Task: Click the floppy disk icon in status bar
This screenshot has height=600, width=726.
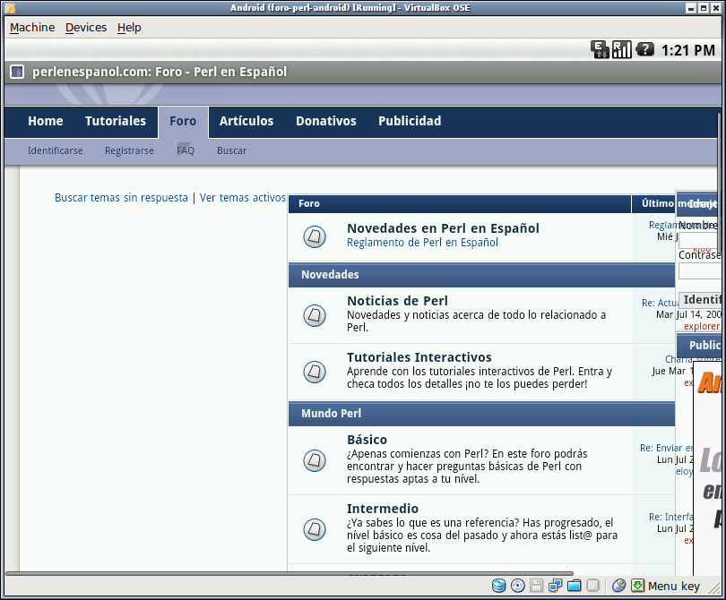Action: [536, 586]
